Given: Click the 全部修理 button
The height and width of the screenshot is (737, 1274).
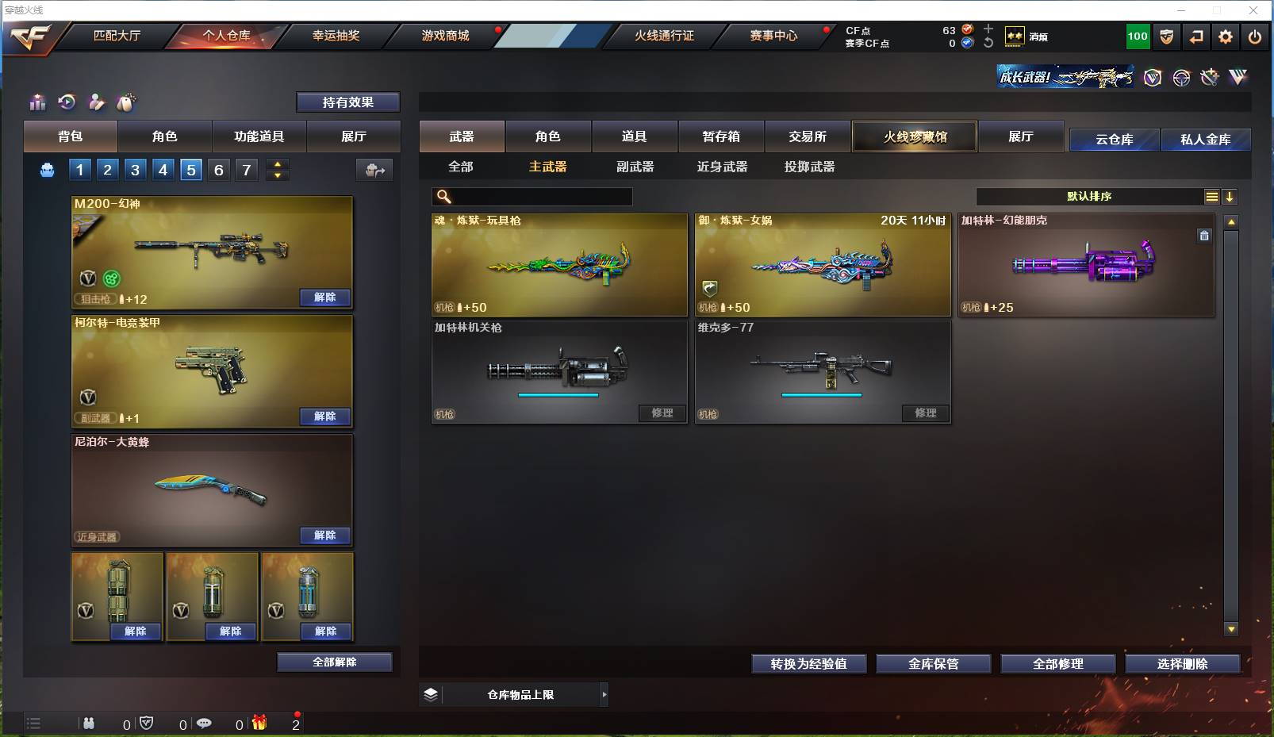Looking at the screenshot, I should (1057, 664).
